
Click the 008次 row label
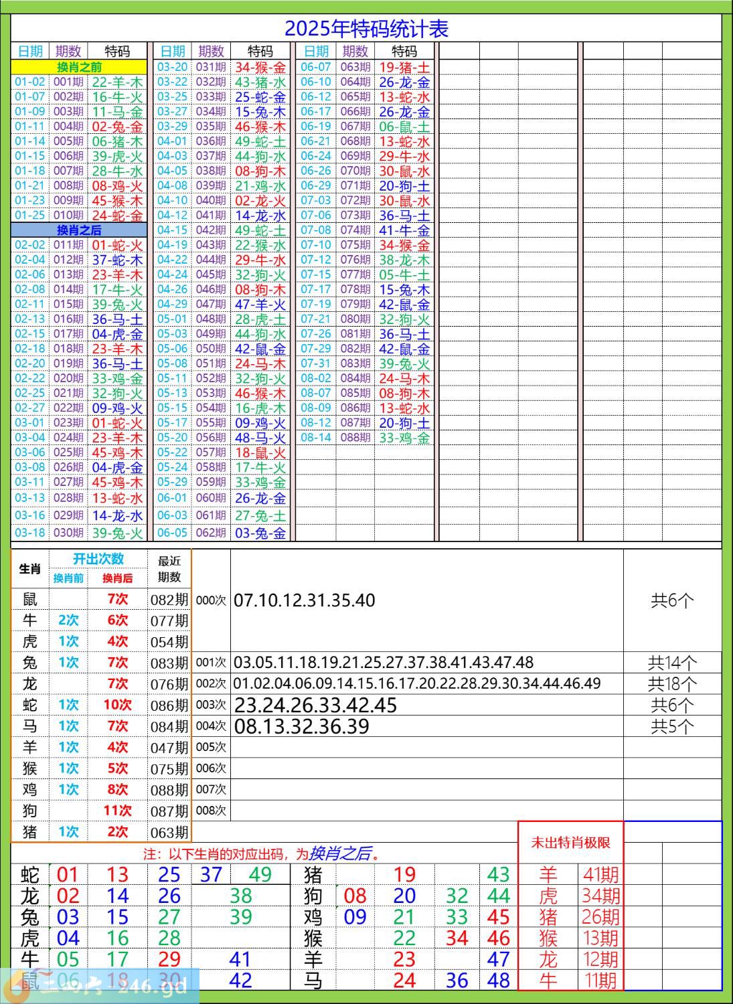tap(211, 811)
